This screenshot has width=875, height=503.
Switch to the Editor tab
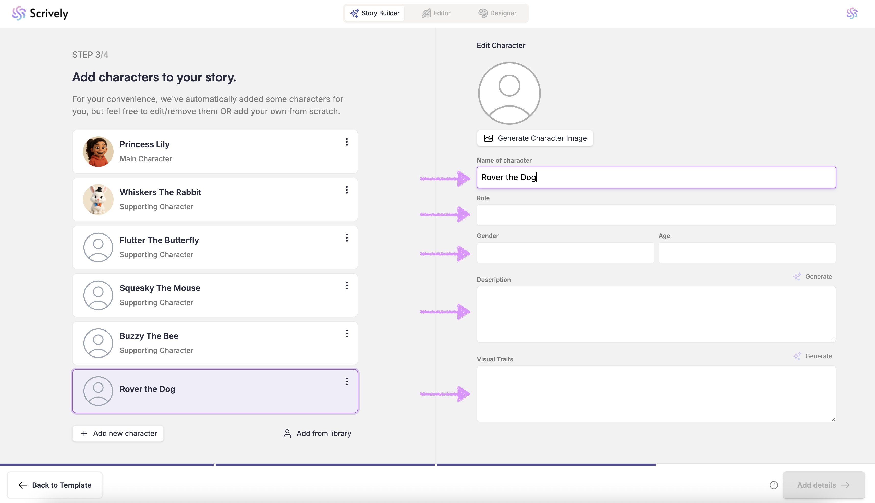point(436,13)
